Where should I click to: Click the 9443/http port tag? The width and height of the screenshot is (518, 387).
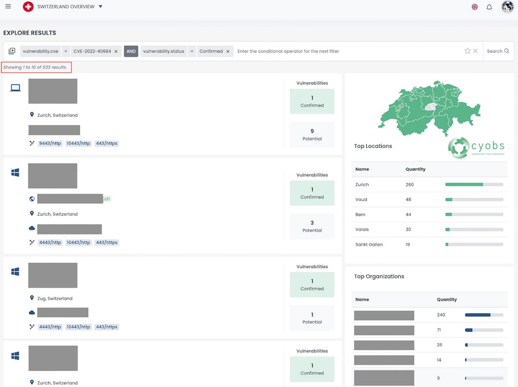(50, 143)
